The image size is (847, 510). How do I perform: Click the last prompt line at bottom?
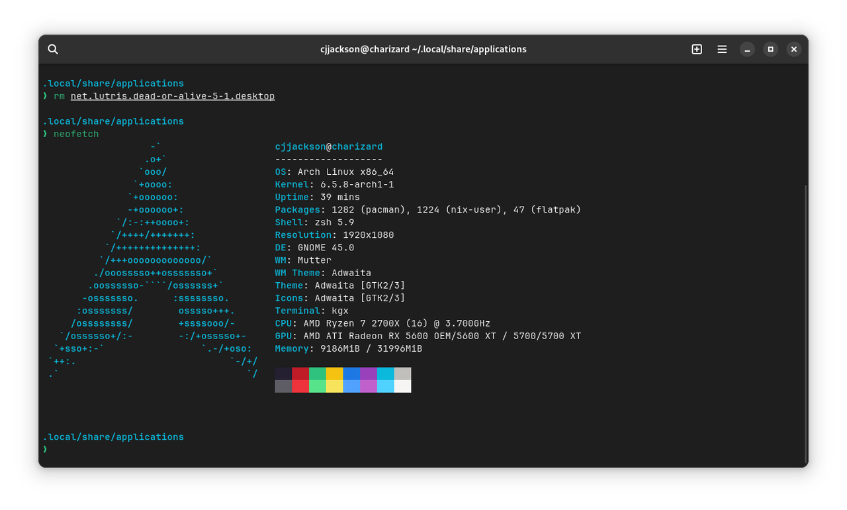(x=45, y=450)
